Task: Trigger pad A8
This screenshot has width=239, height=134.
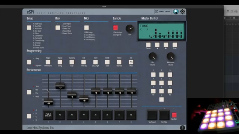Action: tap(131, 115)
